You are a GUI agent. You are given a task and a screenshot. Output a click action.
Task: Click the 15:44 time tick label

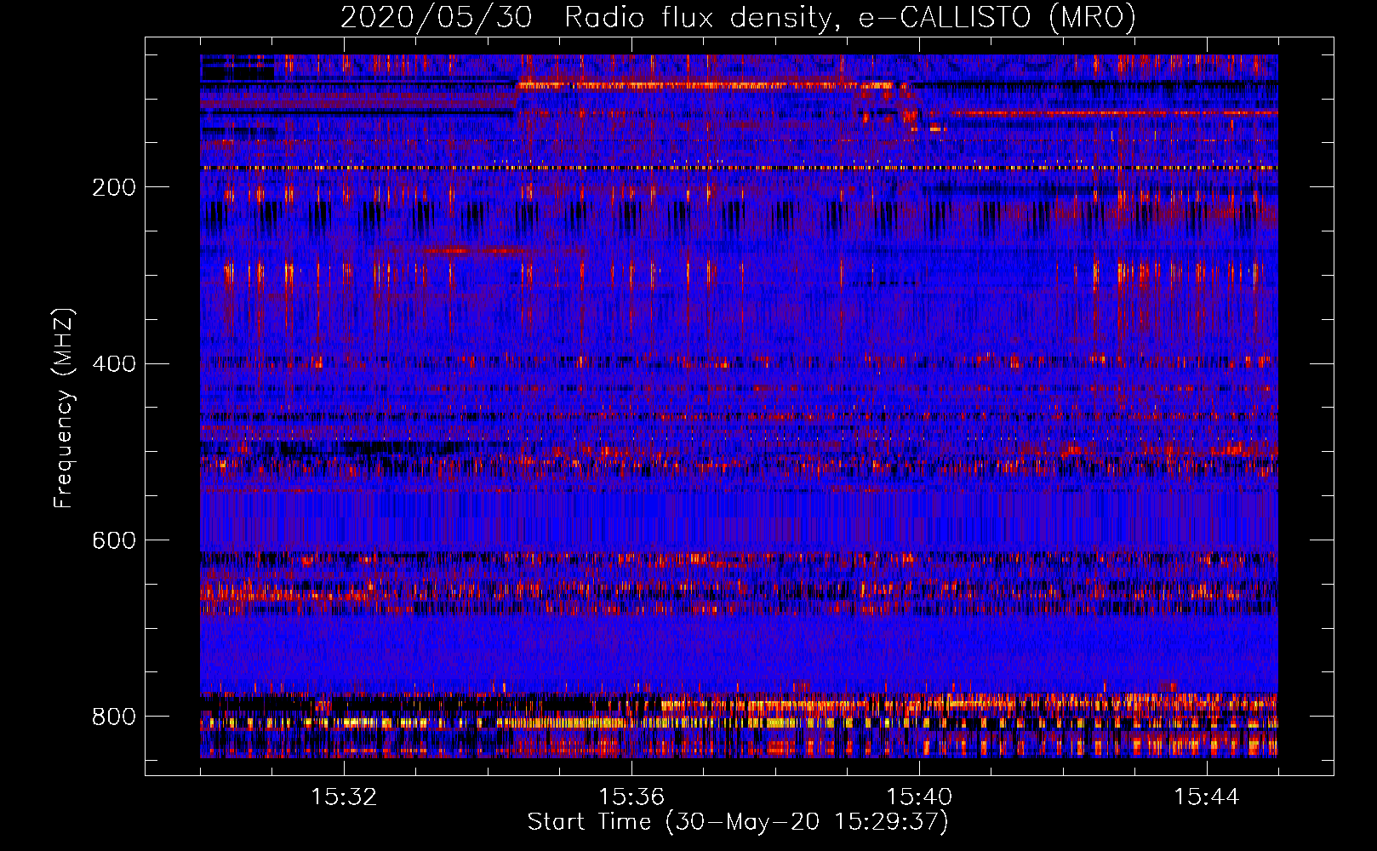pos(1207,797)
